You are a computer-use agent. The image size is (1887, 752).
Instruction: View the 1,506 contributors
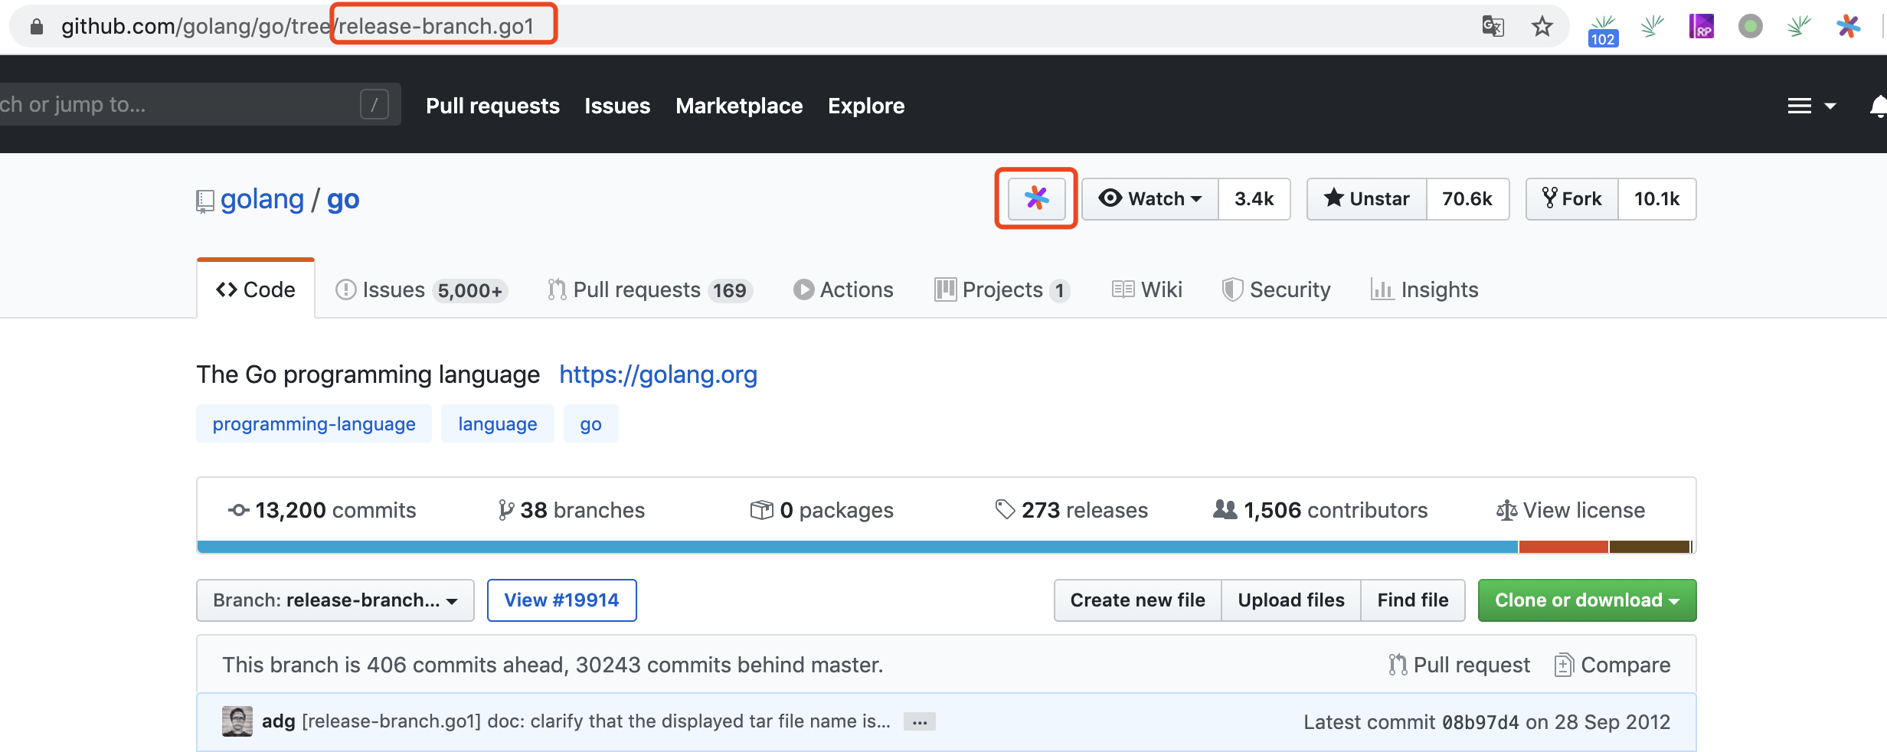(1320, 510)
